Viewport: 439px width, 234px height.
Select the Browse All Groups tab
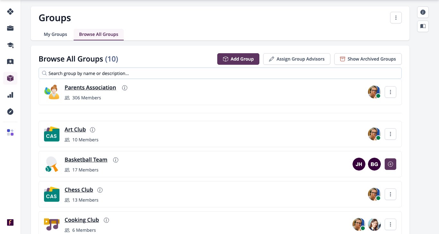click(x=99, y=34)
